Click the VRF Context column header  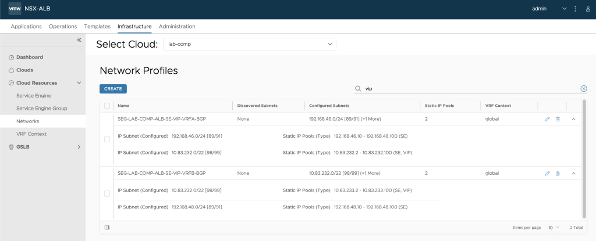point(498,106)
